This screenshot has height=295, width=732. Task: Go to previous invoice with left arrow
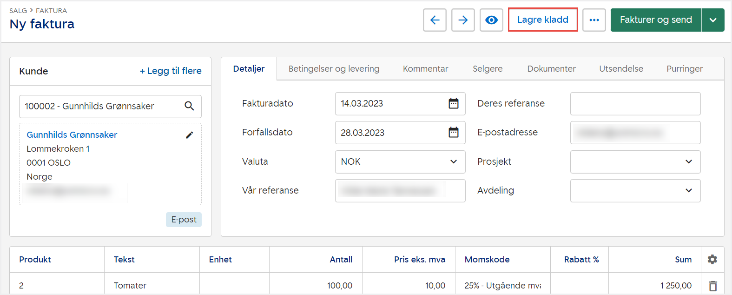pyautogui.click(x=435, y=20)
